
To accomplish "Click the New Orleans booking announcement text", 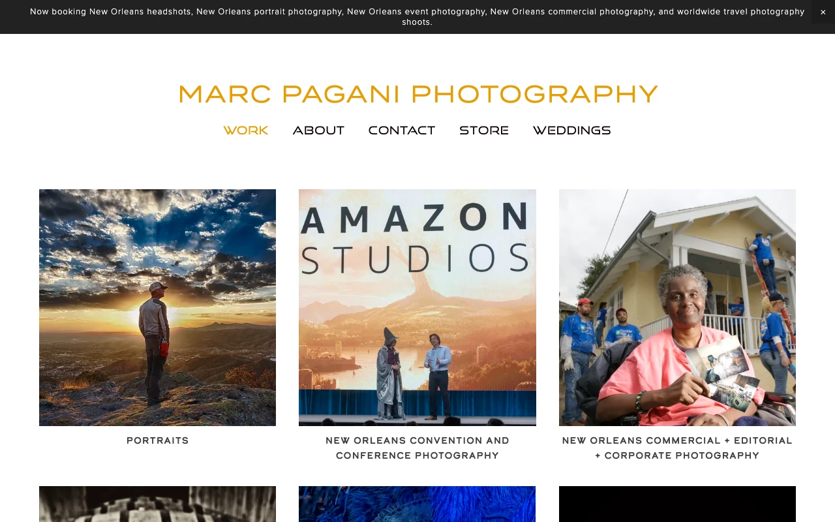I will pos(417,17).
